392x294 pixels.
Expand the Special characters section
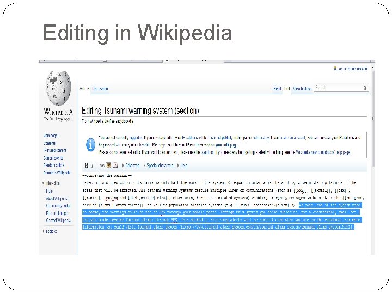158,166
